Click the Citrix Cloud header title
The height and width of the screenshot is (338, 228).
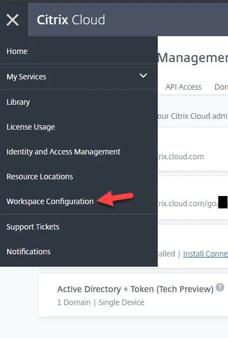coord(71,20)
